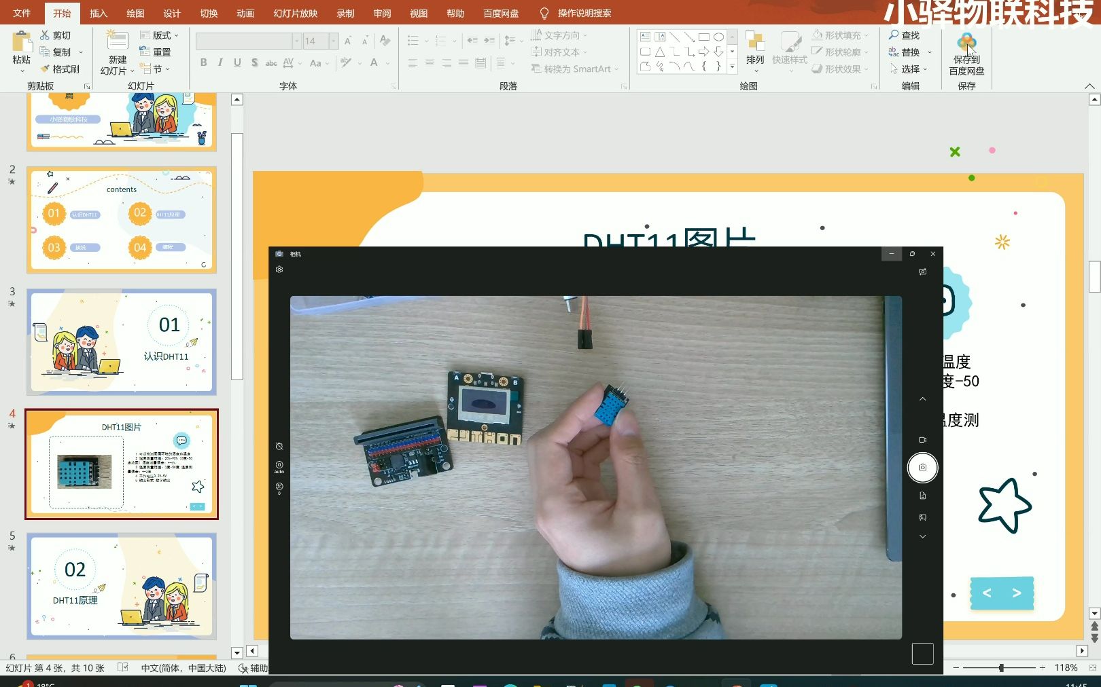Viewport: 1101px width, 687px height.
Task: Open the font size dropdown
Action: pos(333,41)
